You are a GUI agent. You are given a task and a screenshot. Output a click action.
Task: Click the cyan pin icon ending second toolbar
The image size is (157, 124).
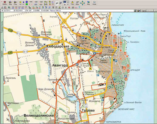coord(79,8)
